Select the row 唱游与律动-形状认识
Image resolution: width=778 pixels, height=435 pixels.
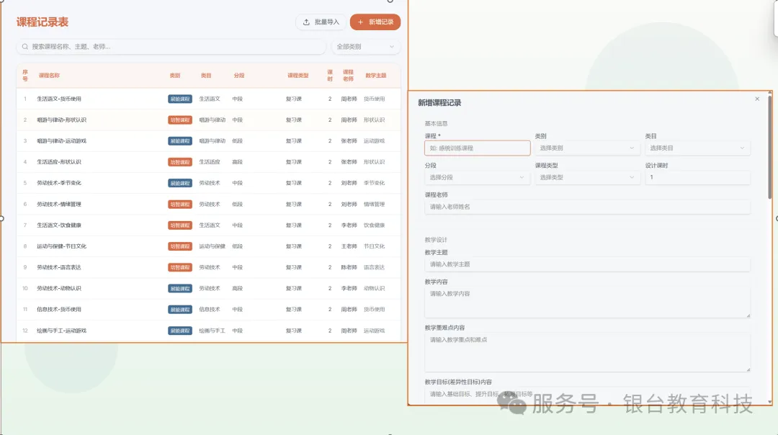[208, 120]
